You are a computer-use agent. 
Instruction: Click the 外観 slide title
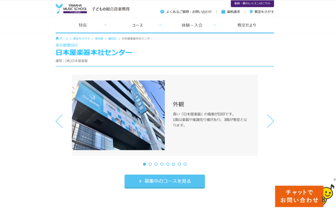click(178, 104)
